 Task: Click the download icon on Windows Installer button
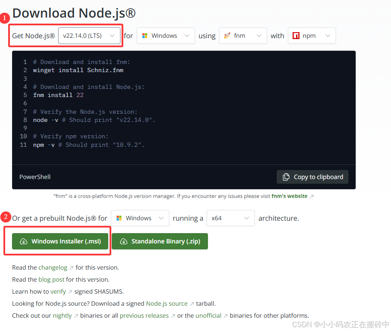pyautogui.click(x=24, y=241)
